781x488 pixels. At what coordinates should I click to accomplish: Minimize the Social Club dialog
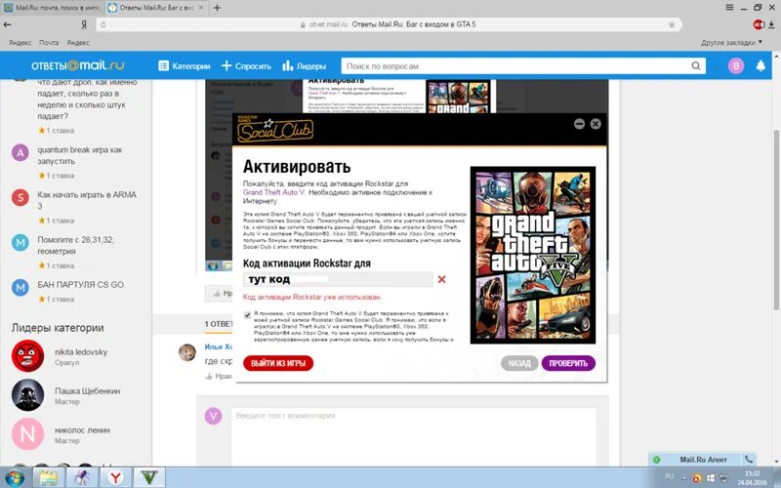(x=579, y=124)
